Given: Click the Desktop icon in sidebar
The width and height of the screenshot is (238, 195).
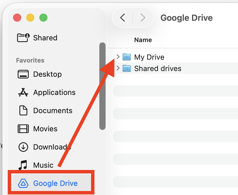Looking at the screenshot, I should (x=23, y=74).
